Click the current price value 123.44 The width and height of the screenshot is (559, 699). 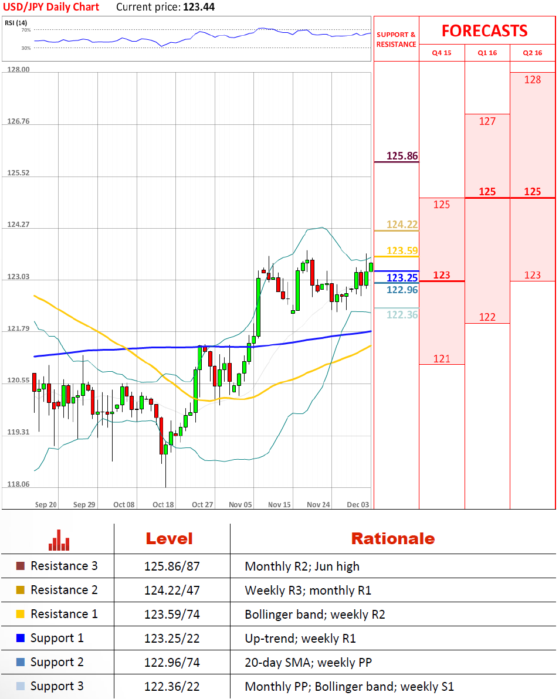[x=199, y=7]
